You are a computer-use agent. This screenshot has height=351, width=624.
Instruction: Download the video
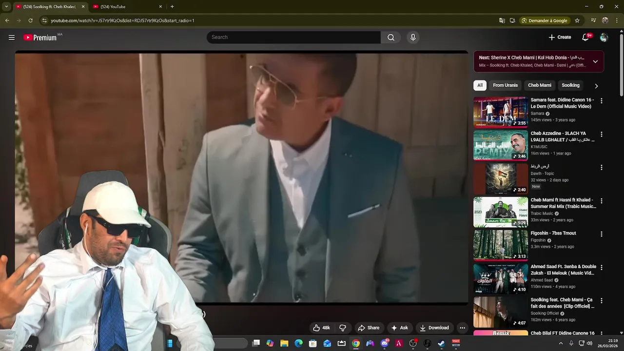click(434, 328)
